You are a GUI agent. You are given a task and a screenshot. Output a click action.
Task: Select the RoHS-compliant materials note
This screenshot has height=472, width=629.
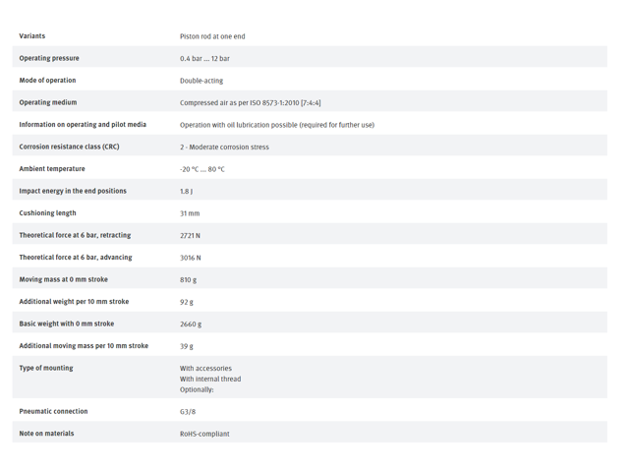click(x=204, y=434)
